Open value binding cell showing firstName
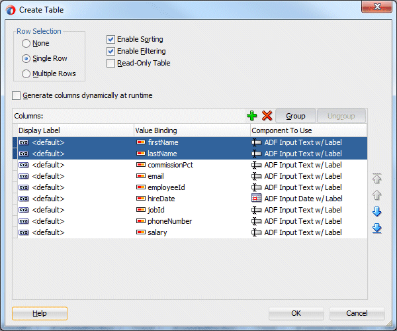 (x=192, y=142)
